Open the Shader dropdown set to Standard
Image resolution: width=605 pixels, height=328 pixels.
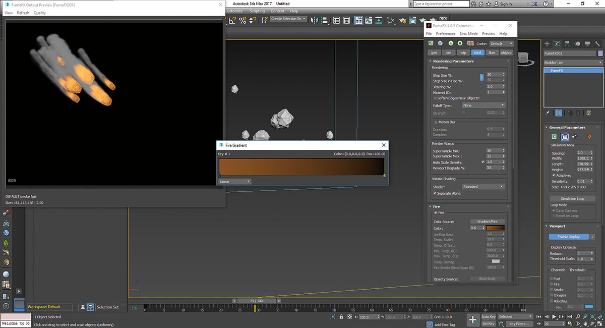coord(483,187)
